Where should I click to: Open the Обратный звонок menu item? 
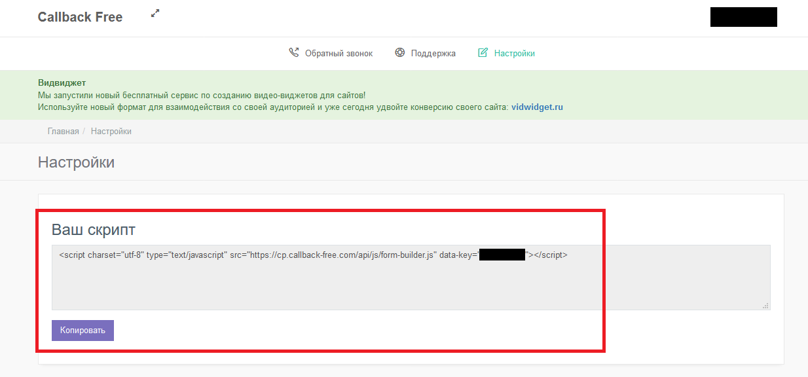[x=339, y=54]
